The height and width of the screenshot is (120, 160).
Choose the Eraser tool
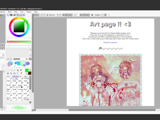point(15,82)
